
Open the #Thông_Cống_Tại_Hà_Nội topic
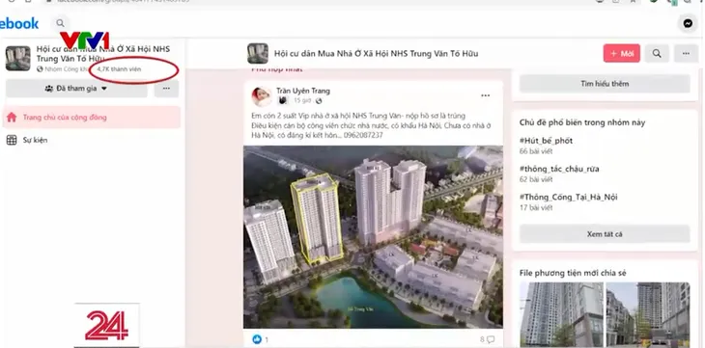[x=568, y=197]
